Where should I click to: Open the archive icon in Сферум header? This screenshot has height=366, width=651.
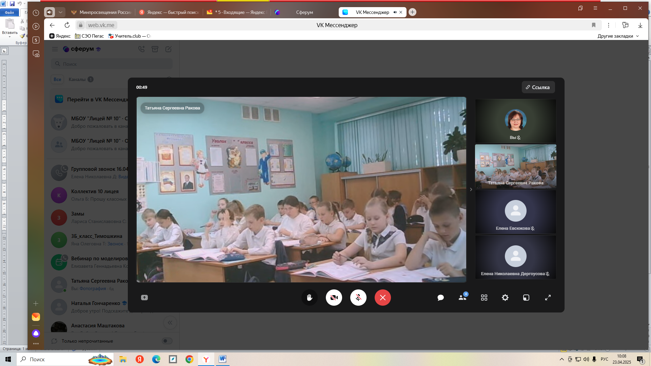click(x=155, y=49)
